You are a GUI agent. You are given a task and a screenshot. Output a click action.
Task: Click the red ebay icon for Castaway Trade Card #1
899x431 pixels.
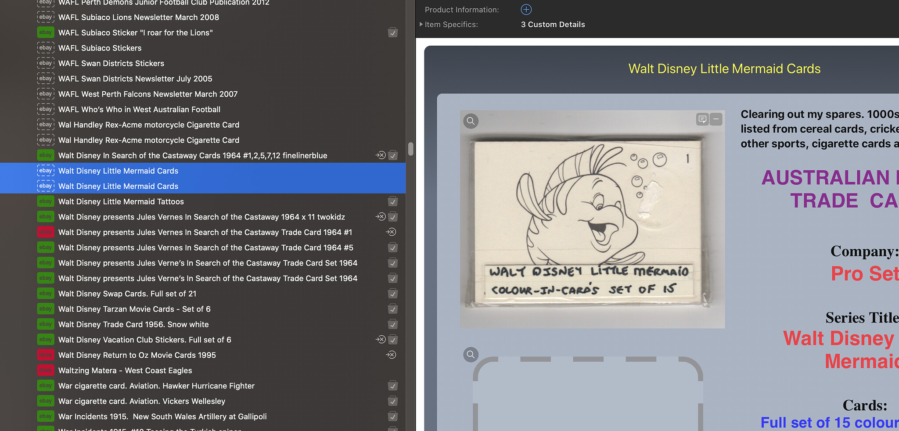coord(45,232)
